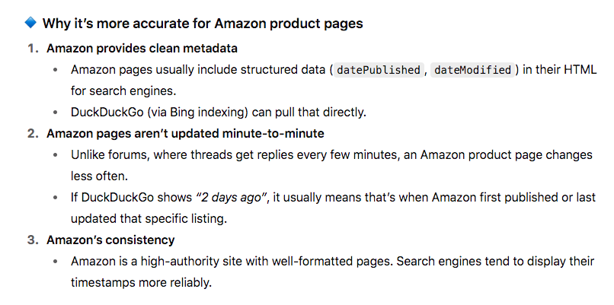The width and height of the screenshot is (614, 305).
Task: Click bullet point before 'If DuckDuckGo shows'
Action: [x=56, y=198]
